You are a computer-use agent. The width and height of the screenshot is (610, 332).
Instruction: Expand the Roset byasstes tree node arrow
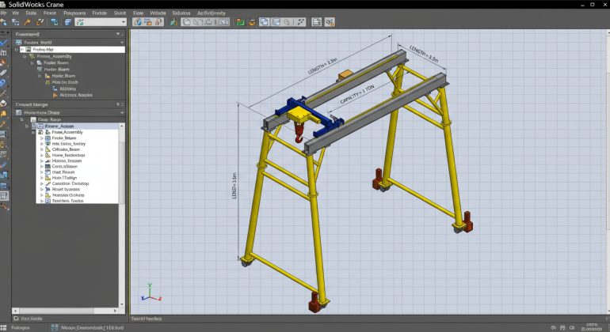coord(41,190)
